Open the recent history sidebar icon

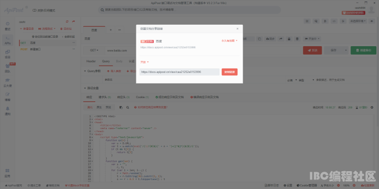pos(8,26)
